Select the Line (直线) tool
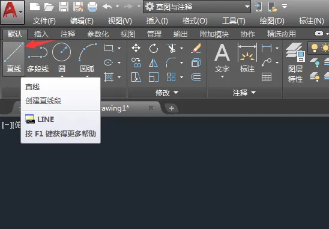 coord(14,58)
